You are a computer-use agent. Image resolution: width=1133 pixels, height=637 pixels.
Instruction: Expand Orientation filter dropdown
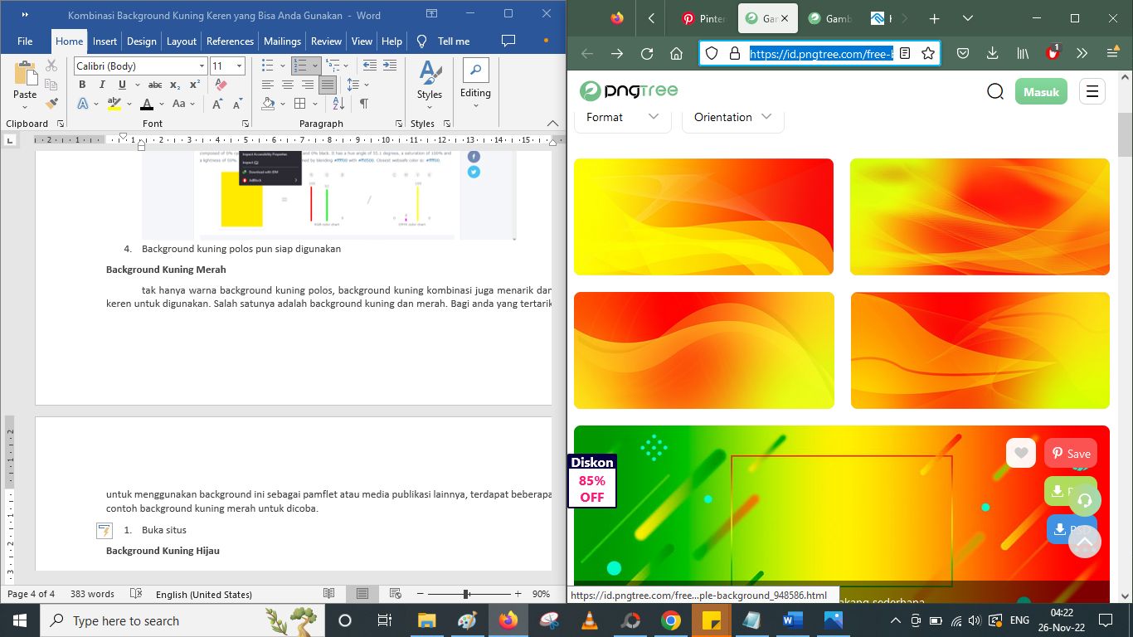point(733,117)
